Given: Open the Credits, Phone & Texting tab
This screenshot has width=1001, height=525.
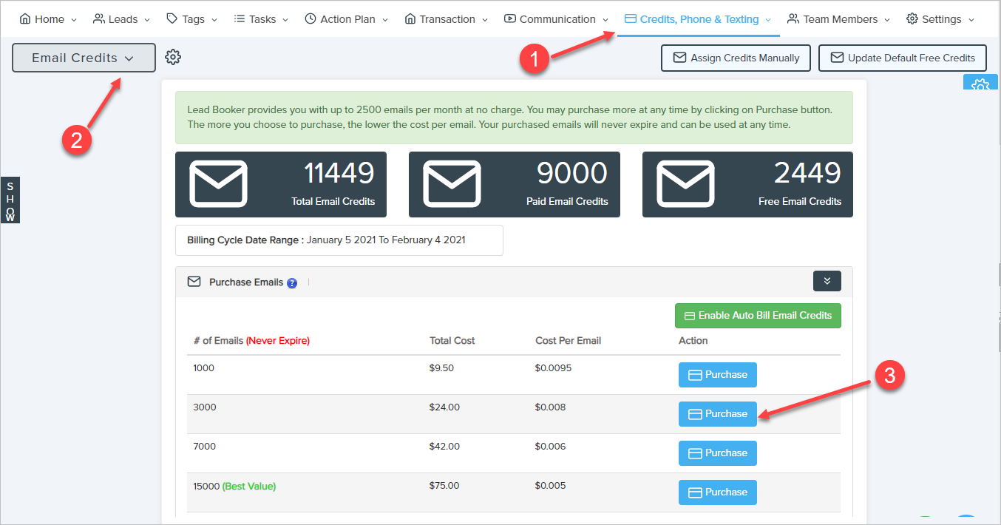Looking at the screenshot, I should click(x=698, y=19).
